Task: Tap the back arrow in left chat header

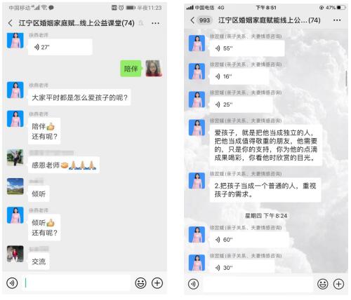Action: pyautogui.click(x=10, y=23)
